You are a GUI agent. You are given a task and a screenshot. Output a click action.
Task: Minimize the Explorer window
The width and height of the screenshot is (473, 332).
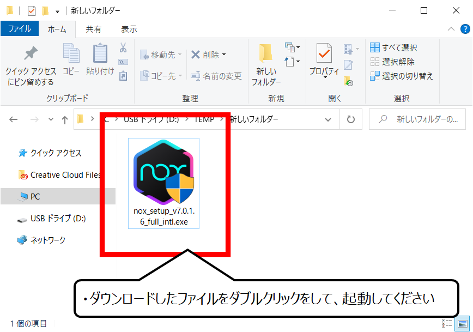click(x=392, y=10)
